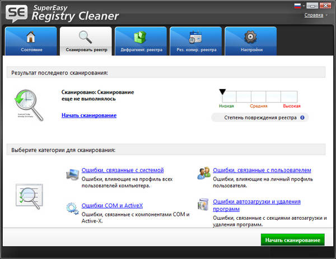
Task: Click the info icon near Степень повреждения реестра
Action: (x=302, y=118)
